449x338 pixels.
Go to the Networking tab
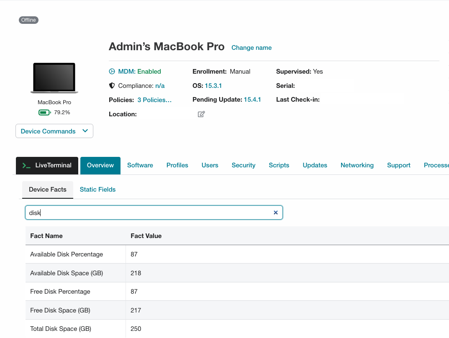[x=357, y=165]
